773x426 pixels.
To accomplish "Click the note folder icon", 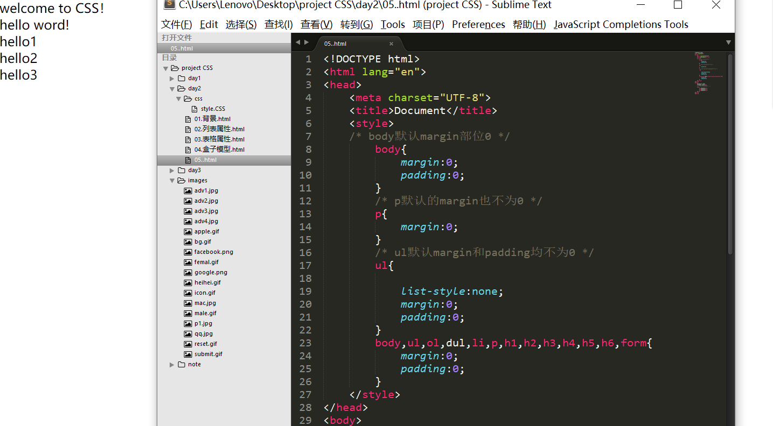I will 182,365.
